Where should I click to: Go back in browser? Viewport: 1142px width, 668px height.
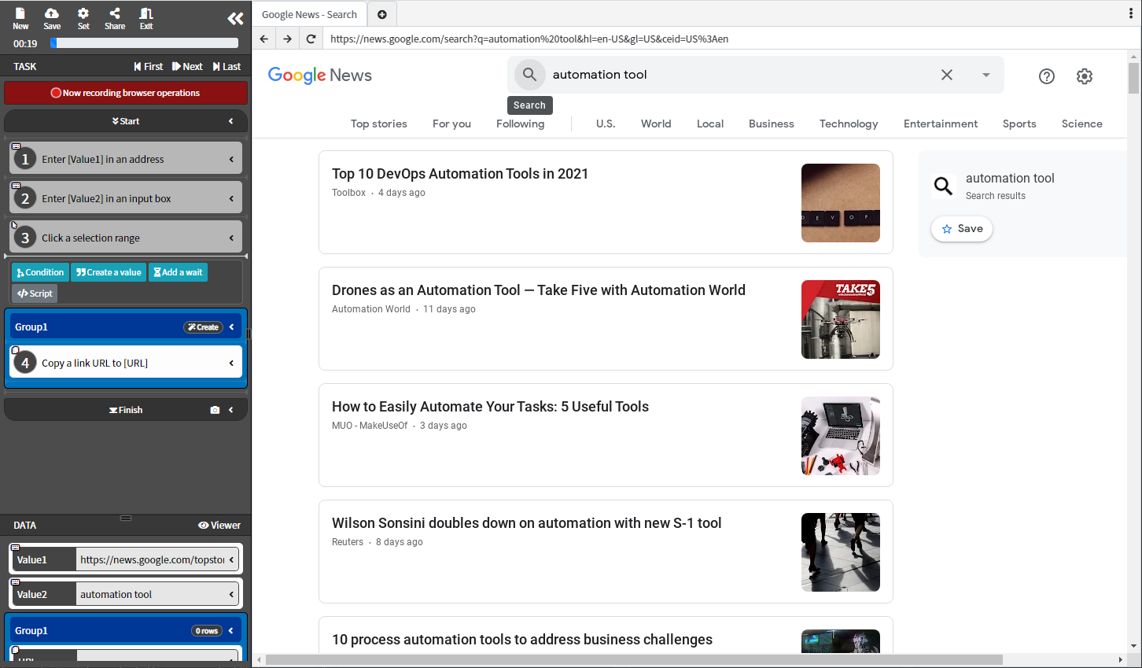(x=264, y=39)
